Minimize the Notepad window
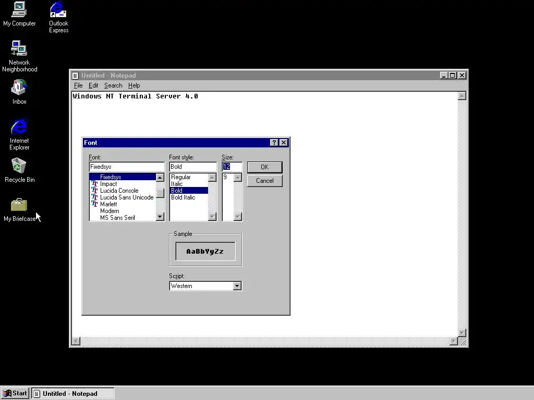The image size is (534, 400). pos(443,76)
